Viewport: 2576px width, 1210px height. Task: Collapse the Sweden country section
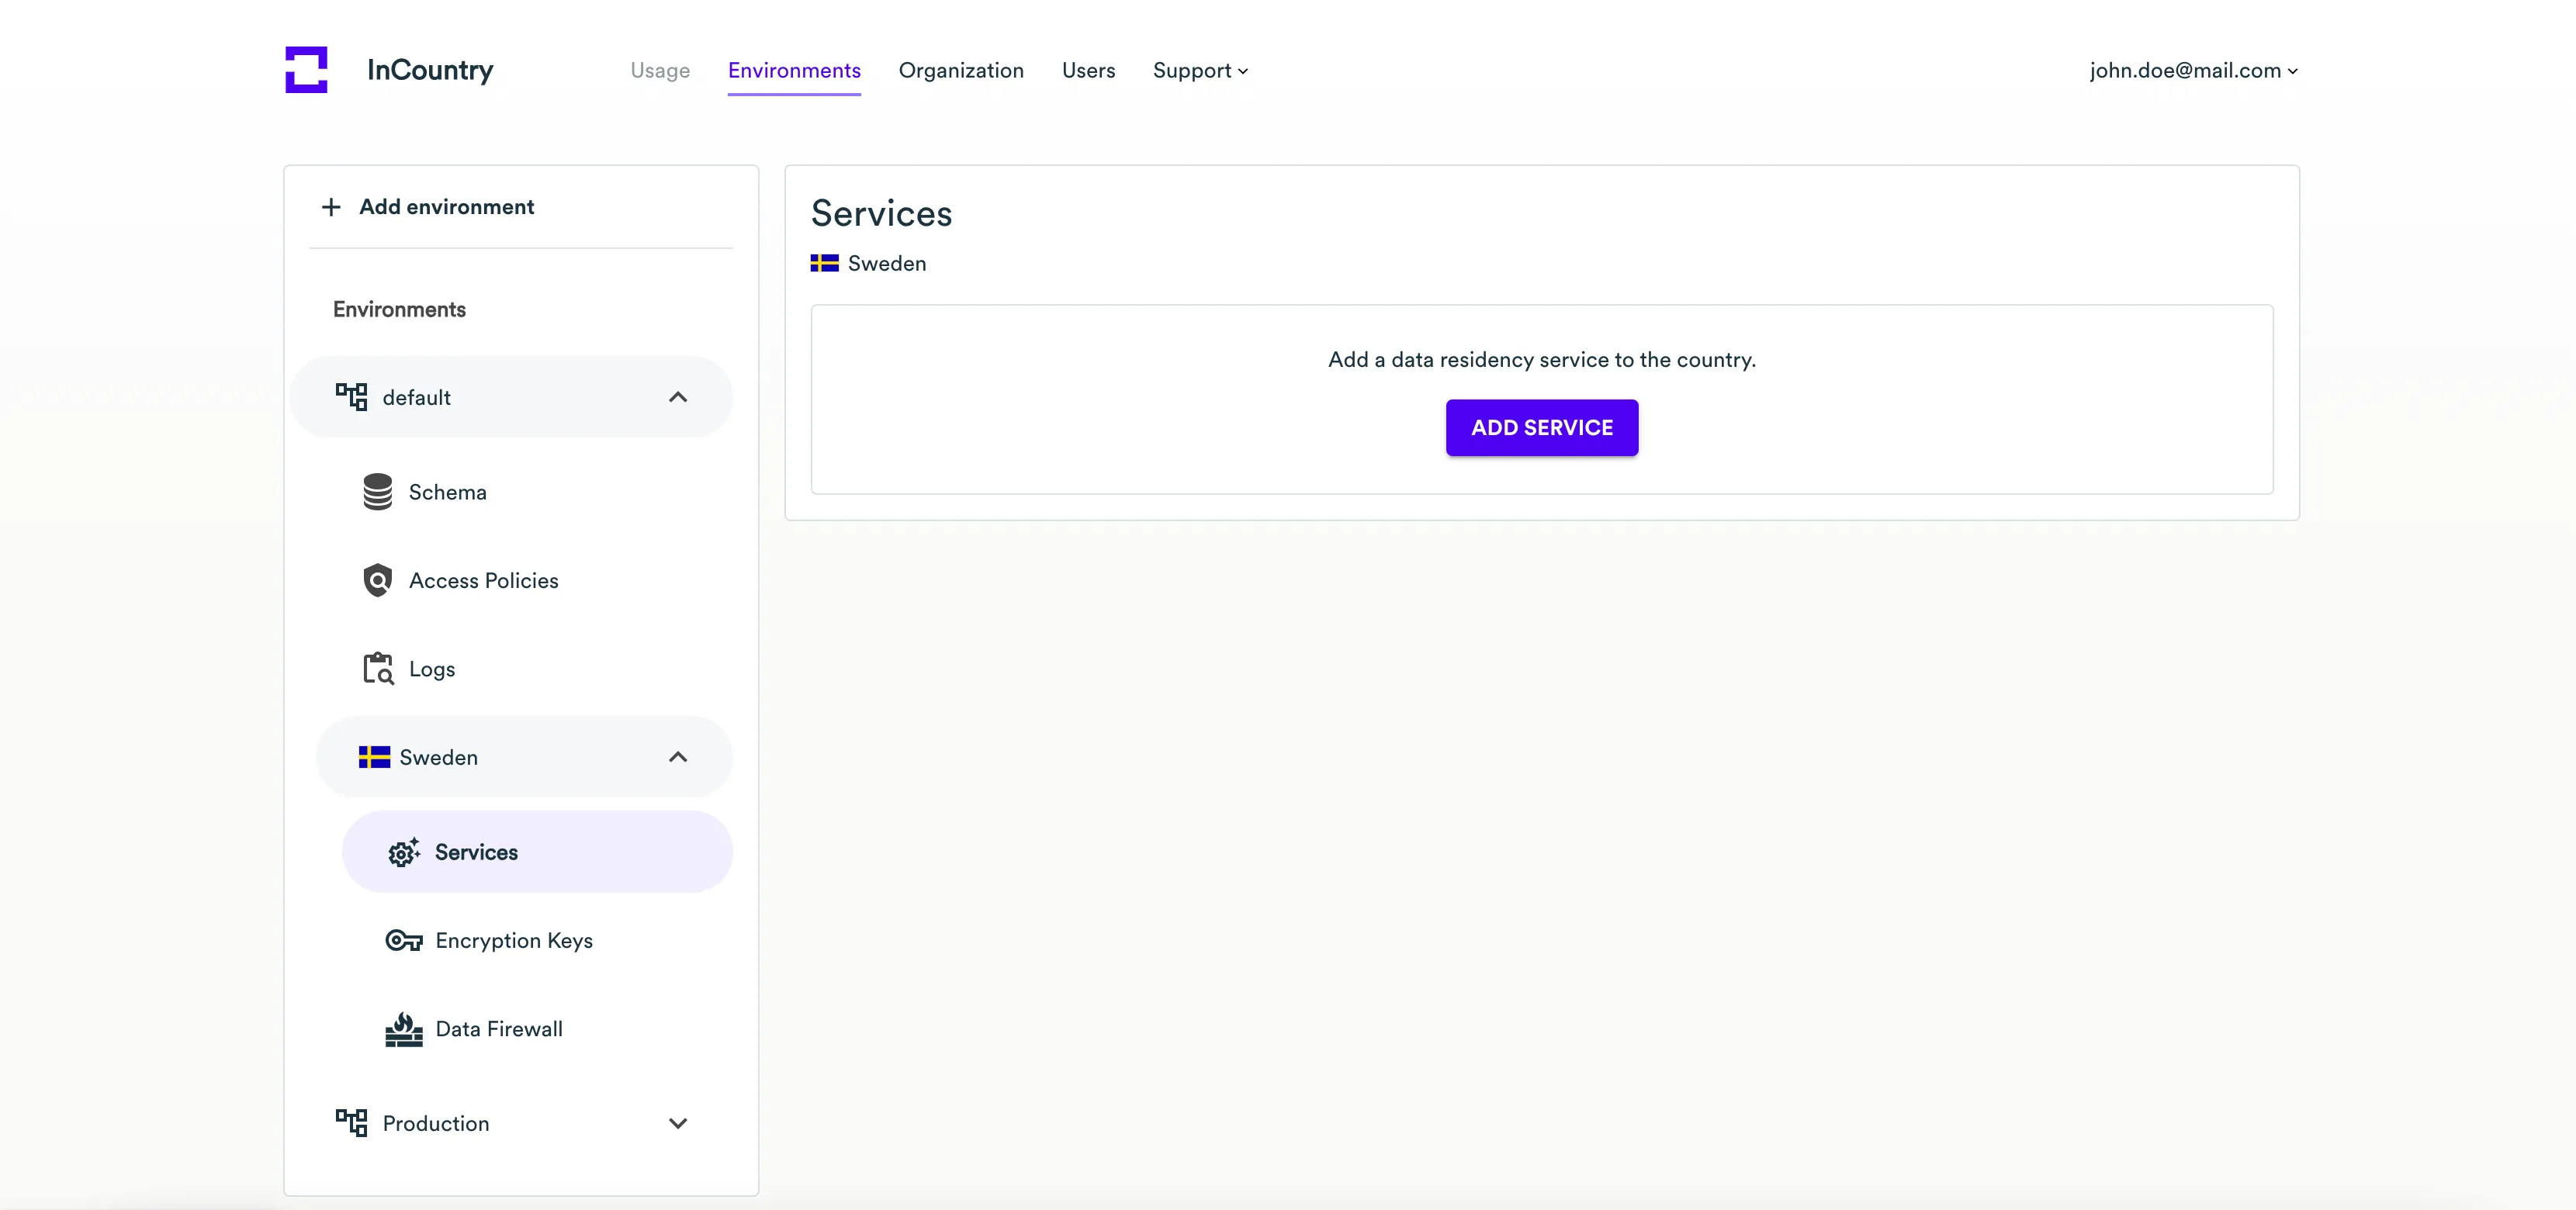click(678, 757)
